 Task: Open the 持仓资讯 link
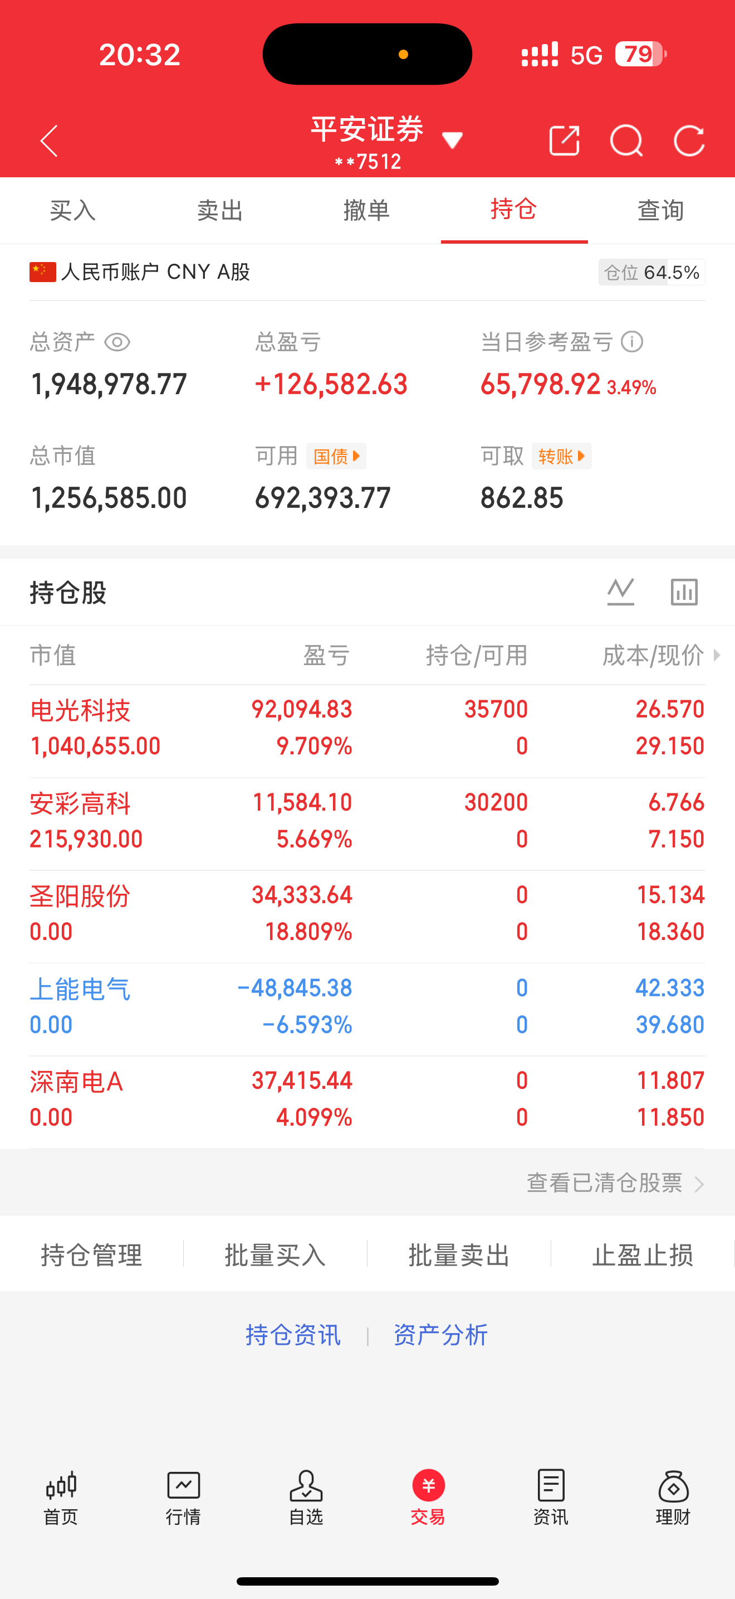293,1335
